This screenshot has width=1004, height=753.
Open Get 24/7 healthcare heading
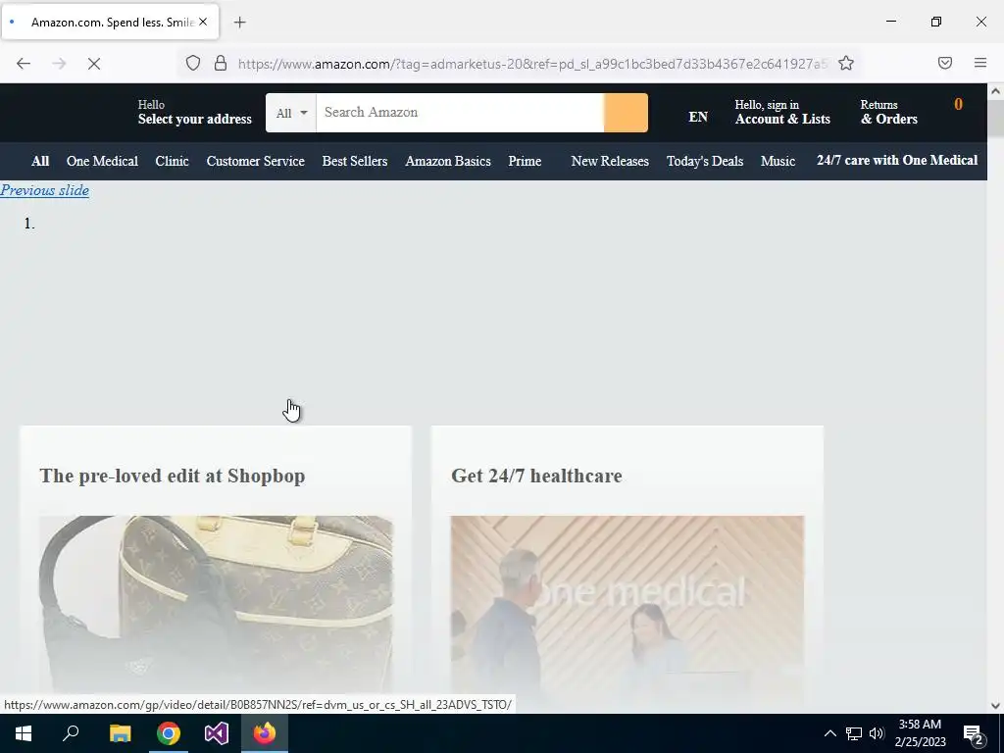click(536, 476)
